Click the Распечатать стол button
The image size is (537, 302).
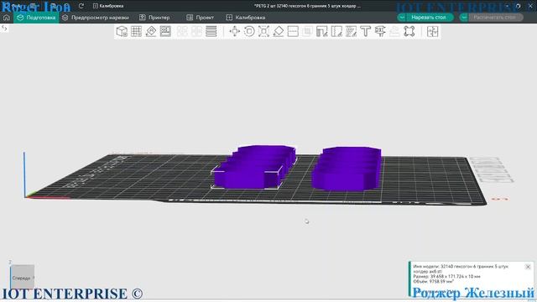pyautogui.click(x=494, y=17)
